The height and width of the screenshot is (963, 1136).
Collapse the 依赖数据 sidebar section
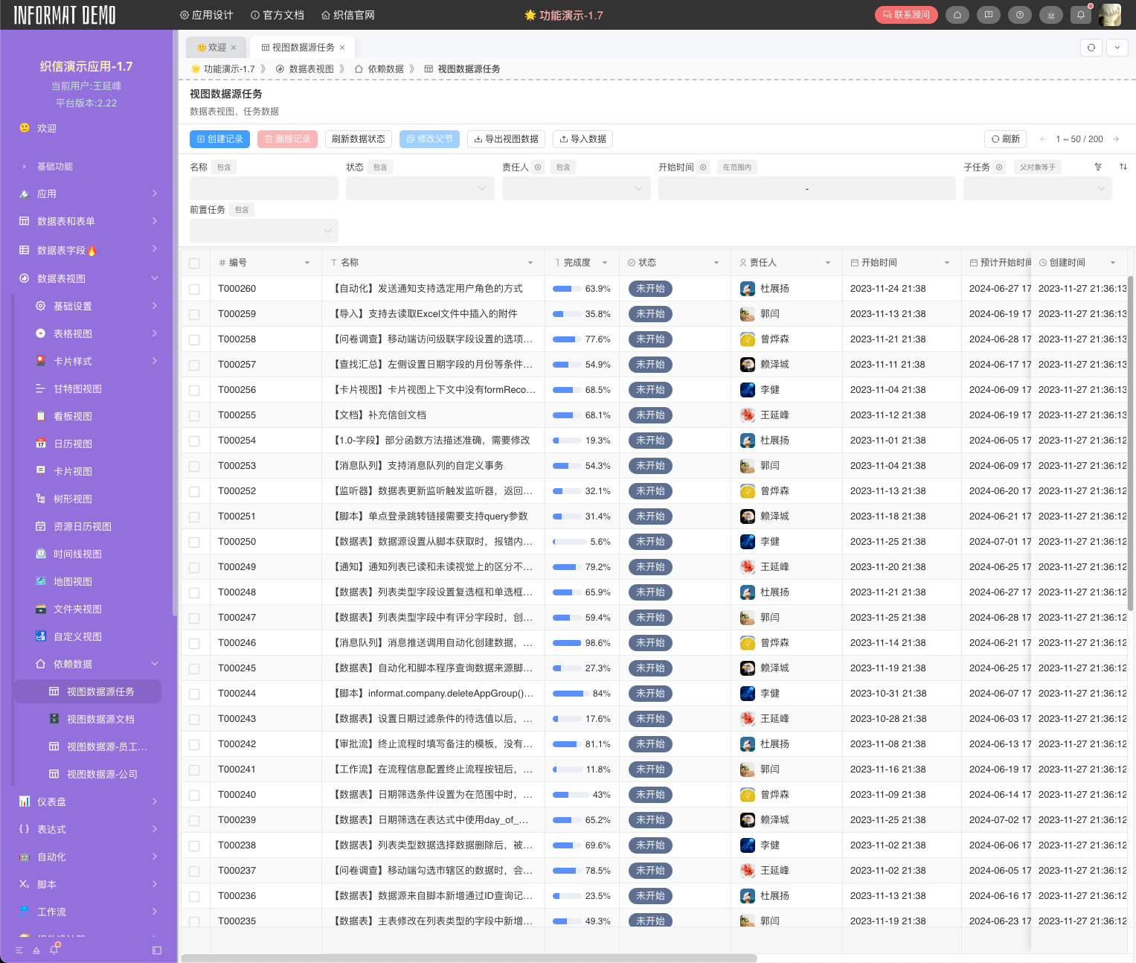(x=155, y=664)
